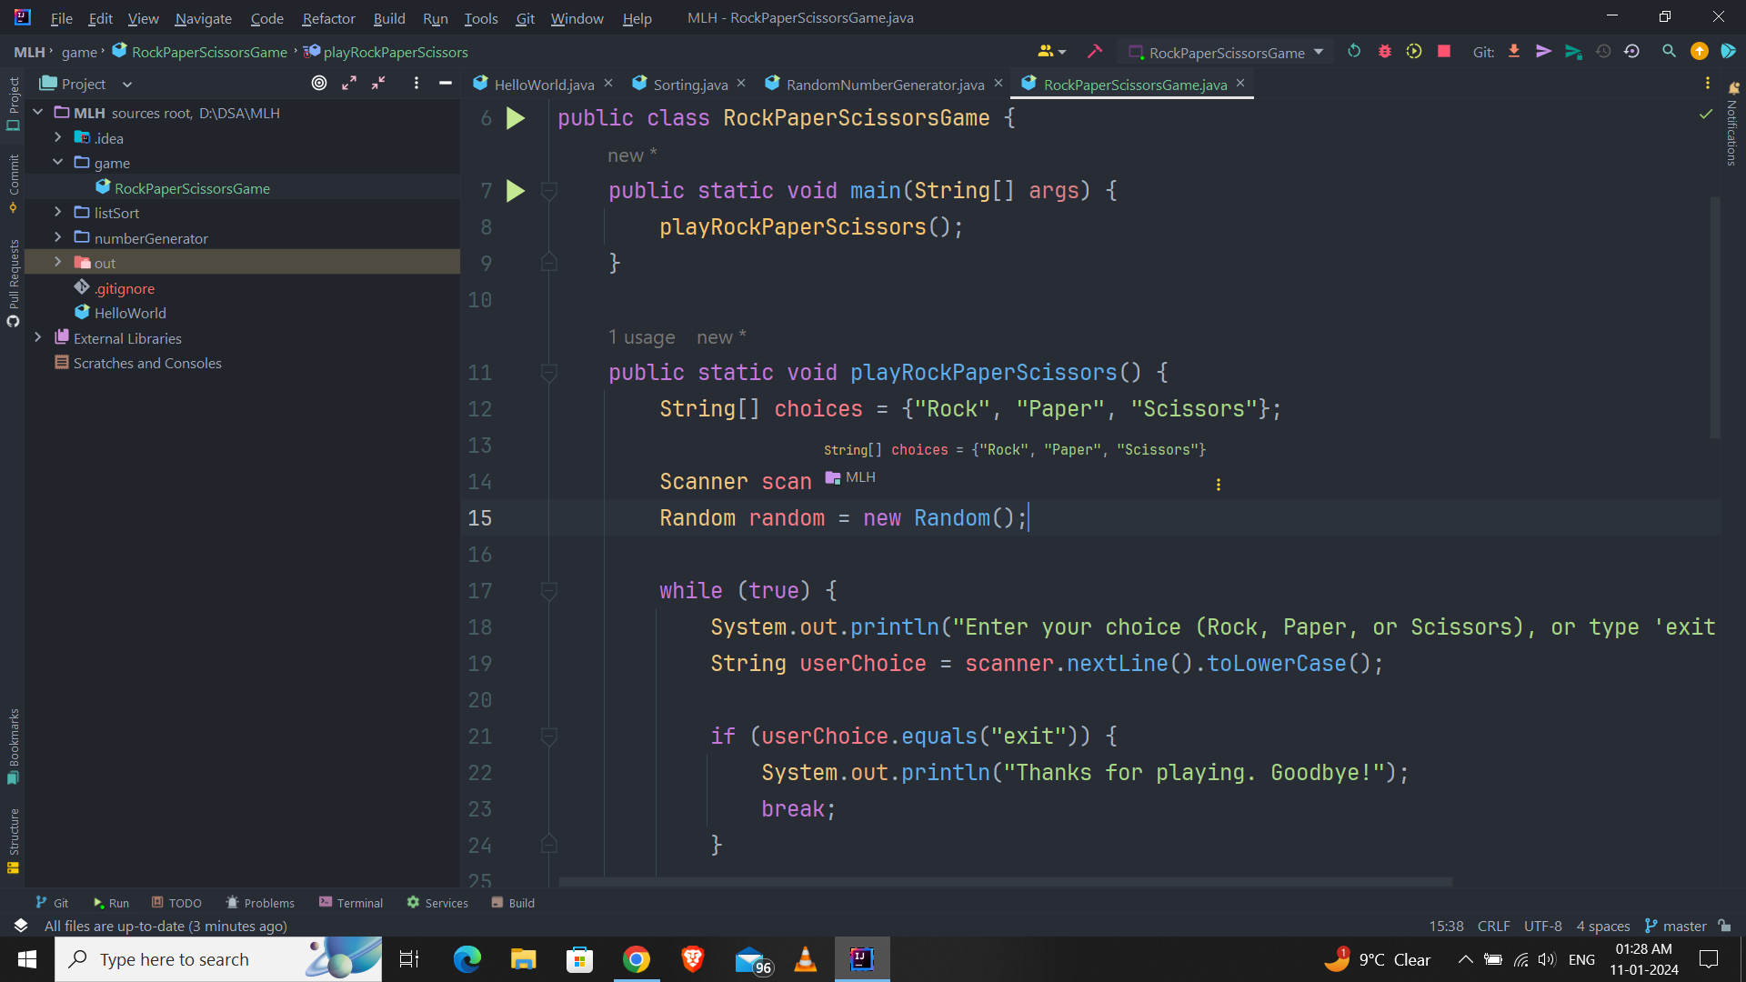Update project using Git pull icon
1746x982 pixels.
point(1513,52)
